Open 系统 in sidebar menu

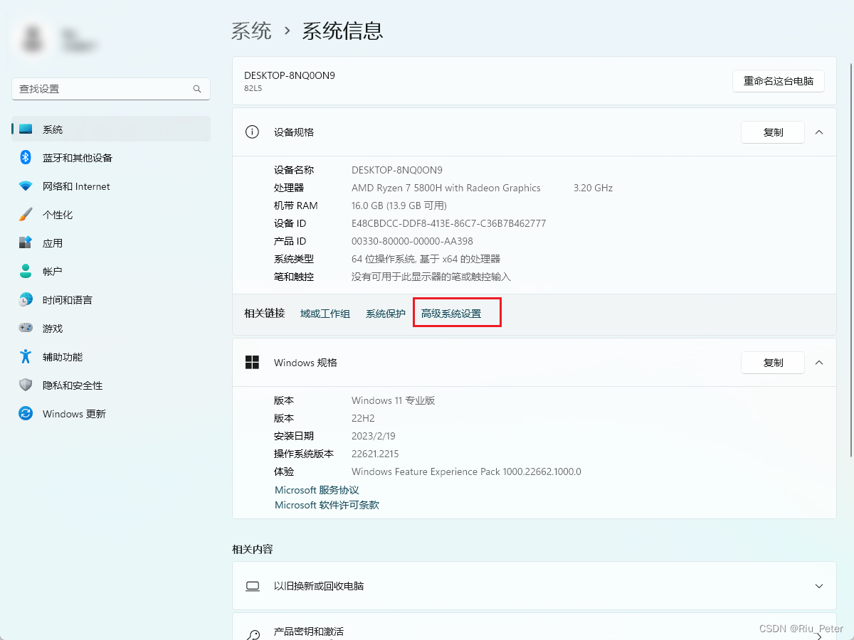point(111,129)
